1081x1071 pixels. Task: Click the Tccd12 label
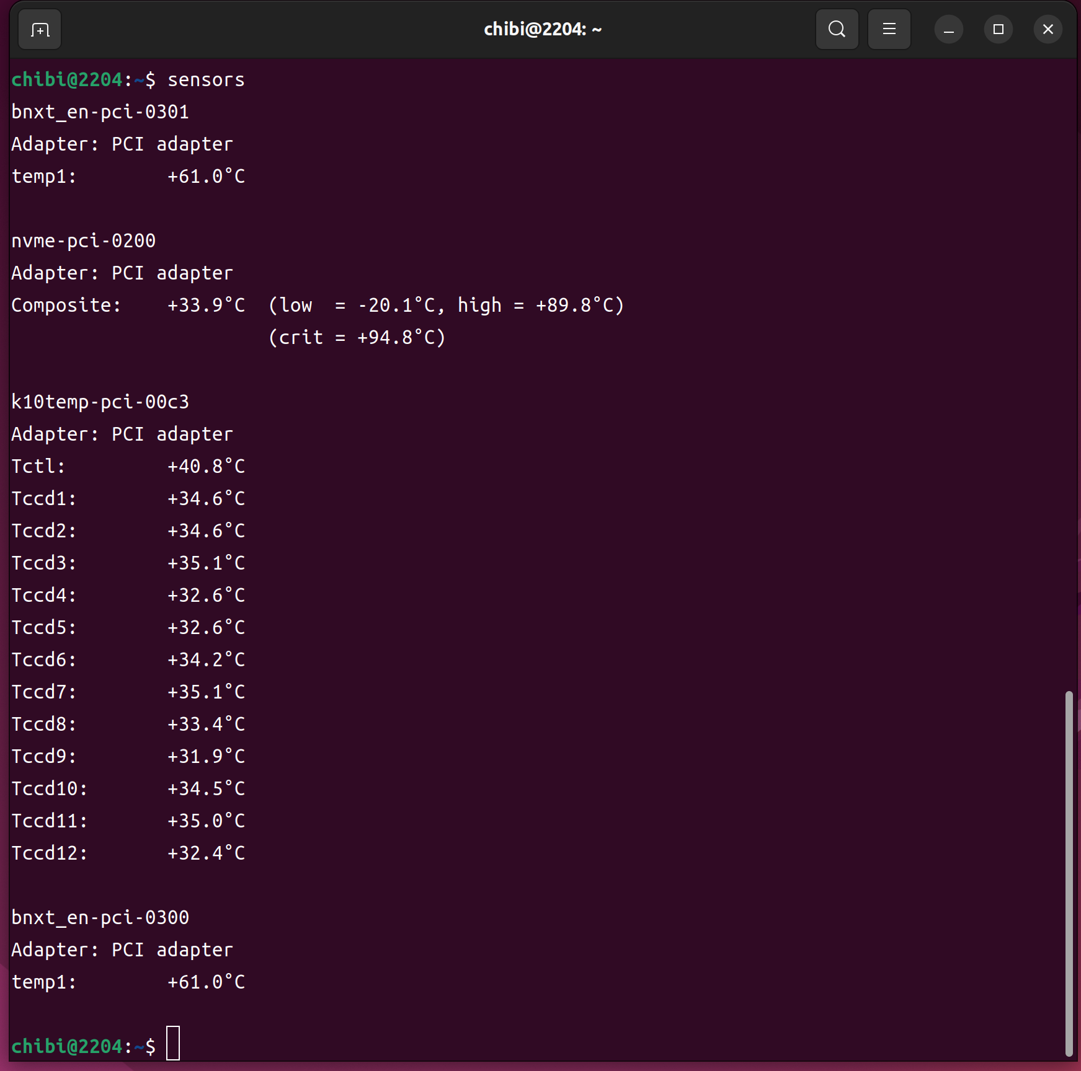(x=49, y=853)
